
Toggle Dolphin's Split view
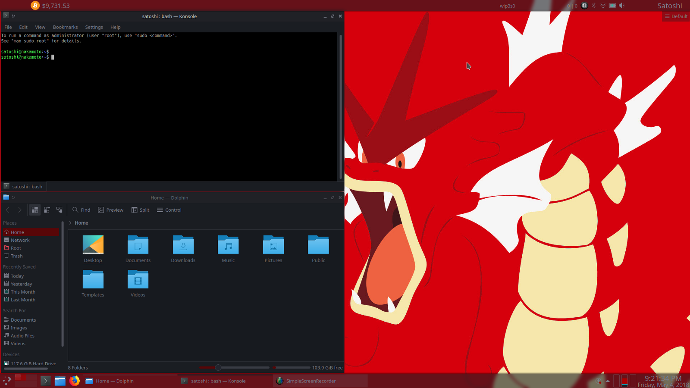(x=141, y=210)
